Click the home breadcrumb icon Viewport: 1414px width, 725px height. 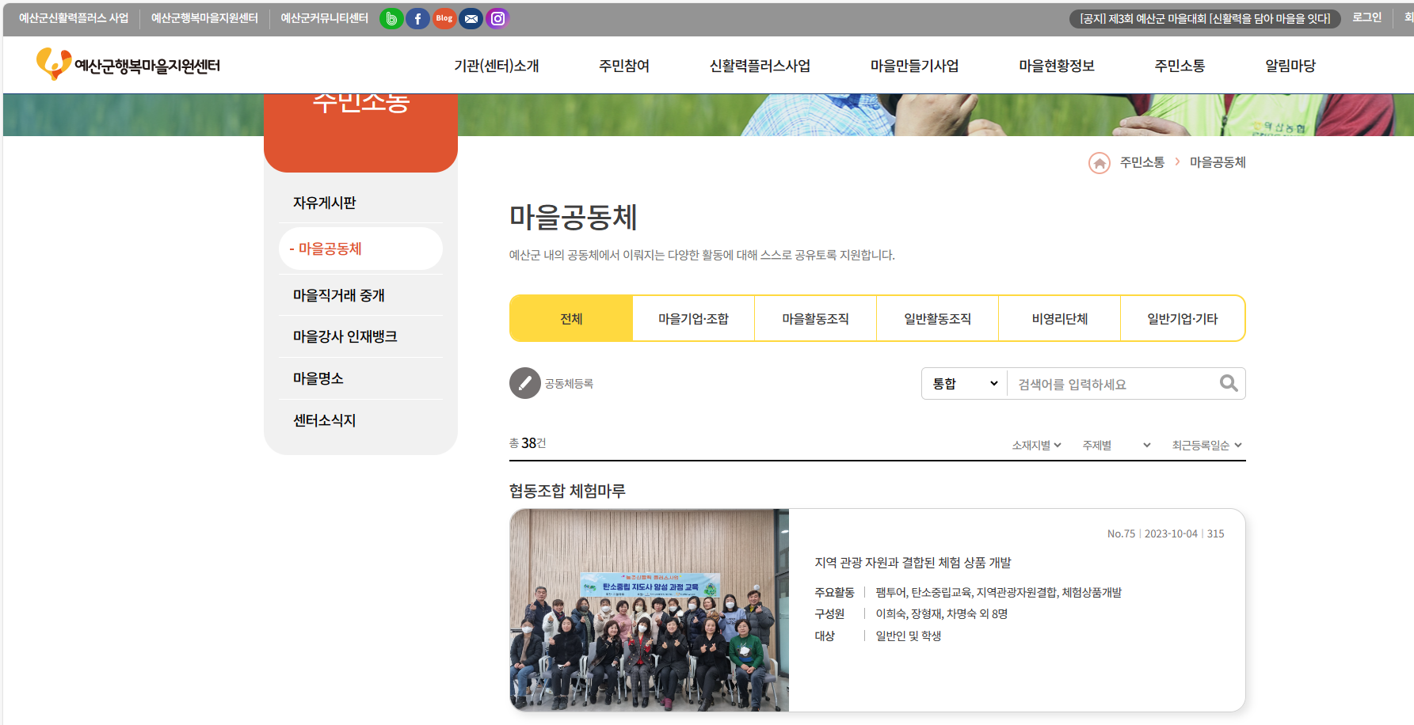point(1099,162)
